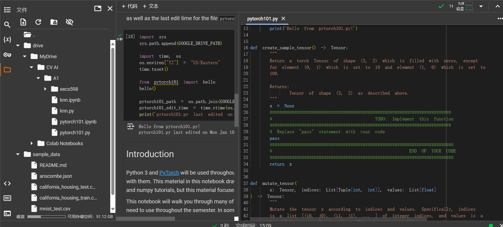Expand the Colab Notebooks folder
This screenshot has width=503, height=227.
[x=32, y=144]
